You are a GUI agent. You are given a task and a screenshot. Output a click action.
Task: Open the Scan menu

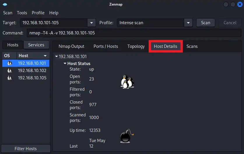coord(8,13)
